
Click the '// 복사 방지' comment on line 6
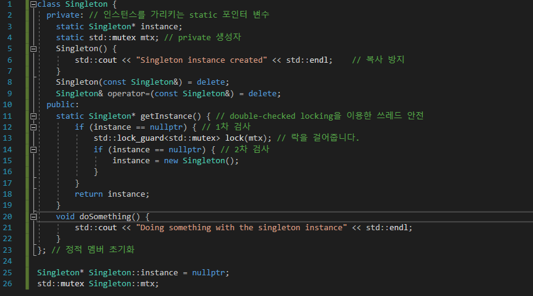click(378, 60)
